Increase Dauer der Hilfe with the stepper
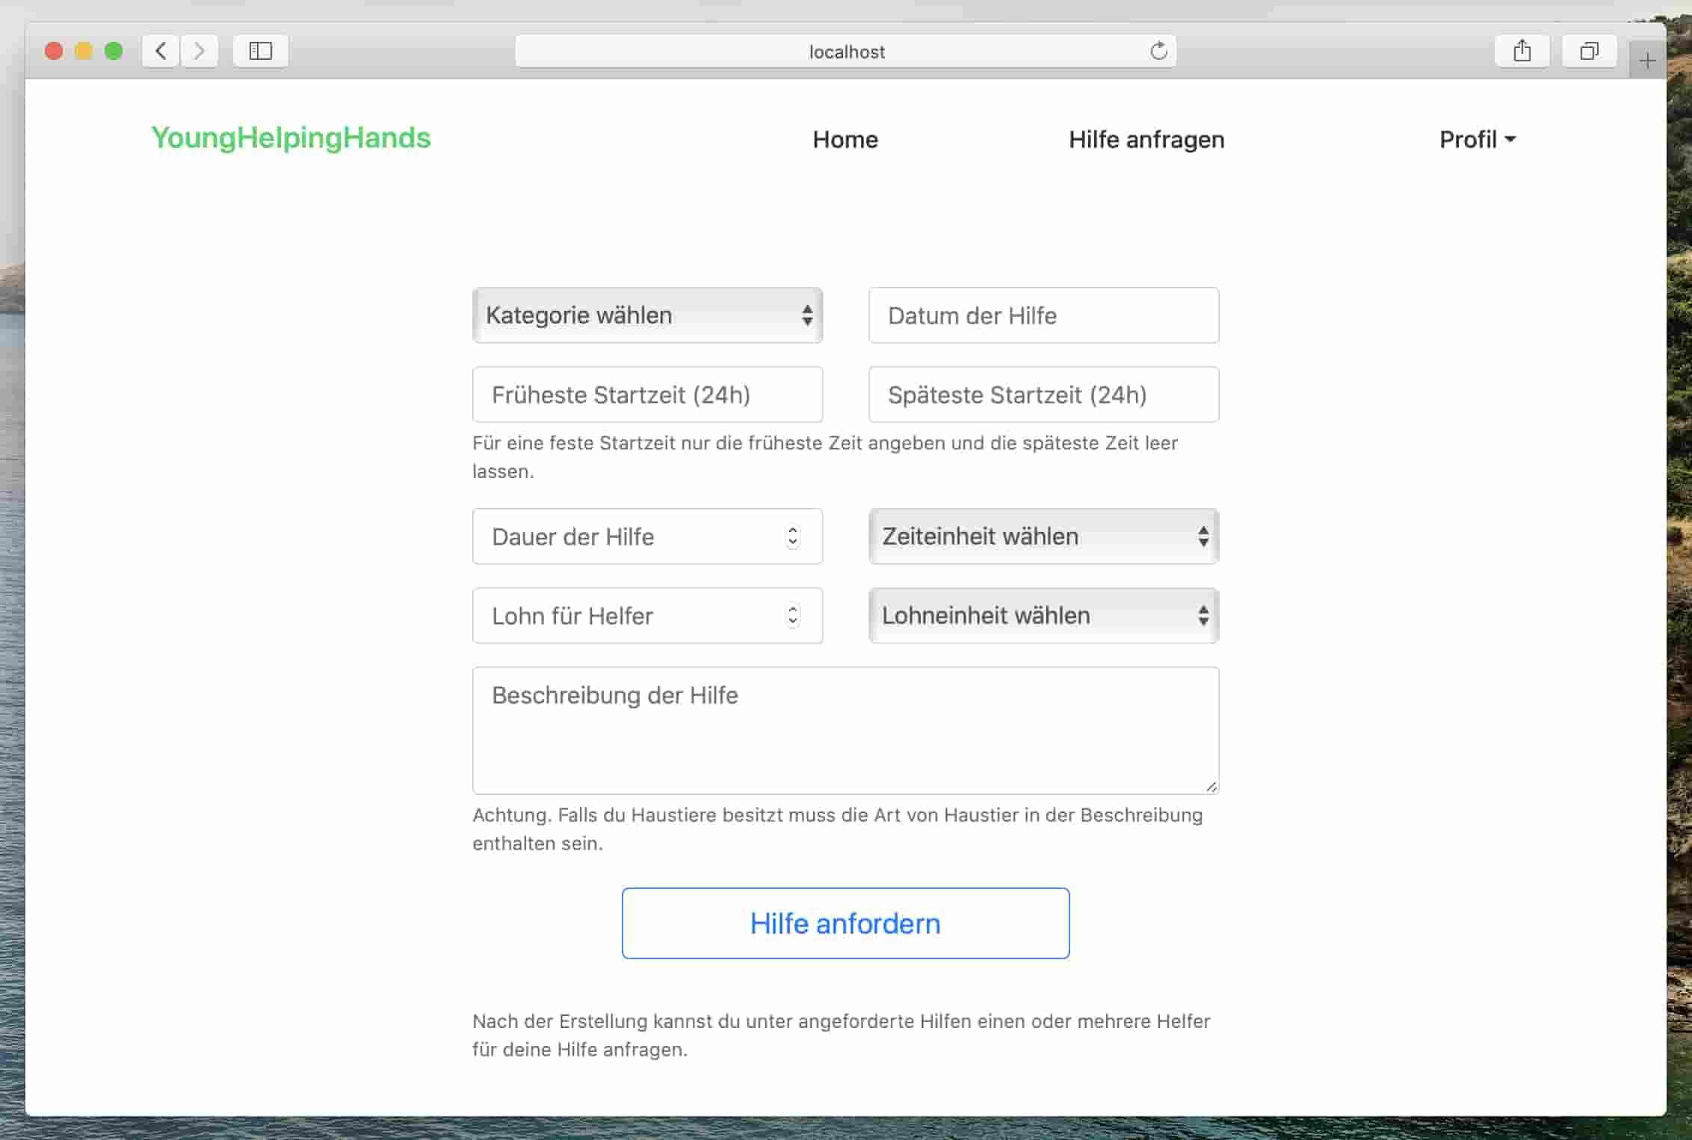Image resolution: width=1692 pixels, height=1140 pixels. coord(792,530)
